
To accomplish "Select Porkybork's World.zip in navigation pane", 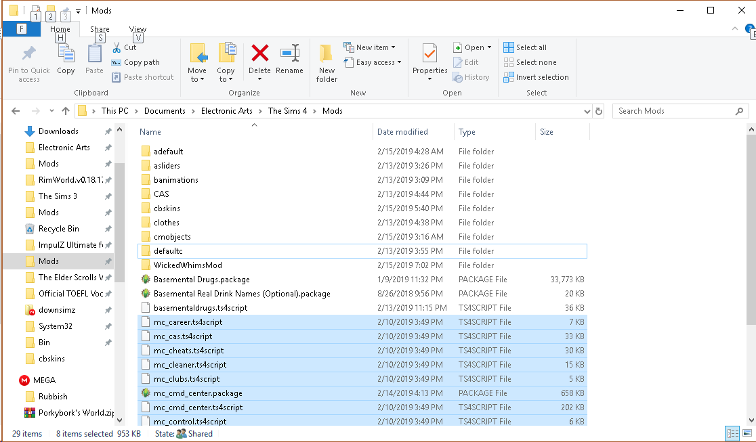I will [x=69, y=413].
